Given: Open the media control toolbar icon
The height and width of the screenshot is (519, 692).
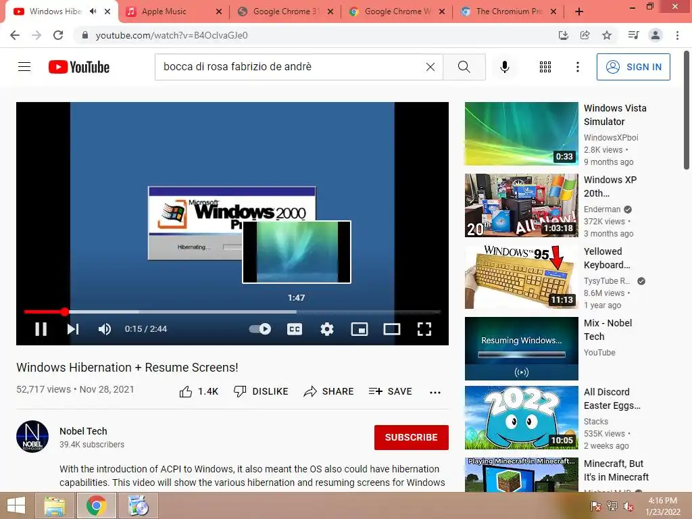Looking at the screenshot, I should (x=634, y=35).
